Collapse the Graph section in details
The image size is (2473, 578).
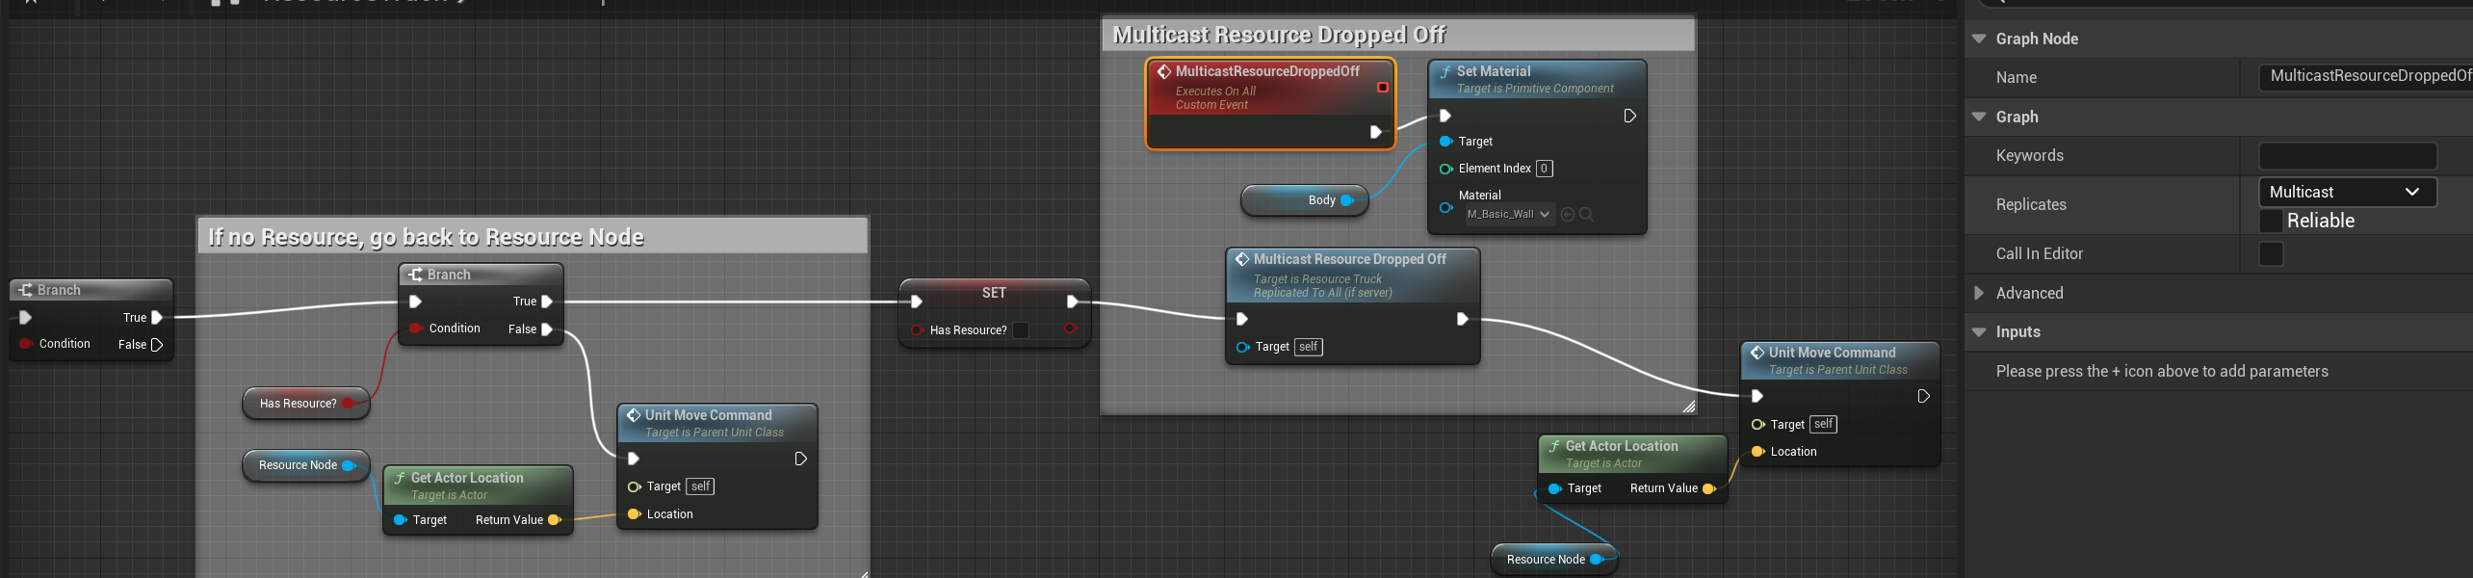click(x=1979, y=117)
